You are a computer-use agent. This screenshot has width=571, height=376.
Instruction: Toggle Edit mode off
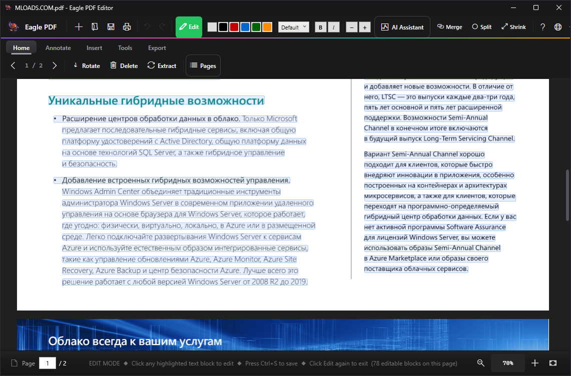[189, 27]
